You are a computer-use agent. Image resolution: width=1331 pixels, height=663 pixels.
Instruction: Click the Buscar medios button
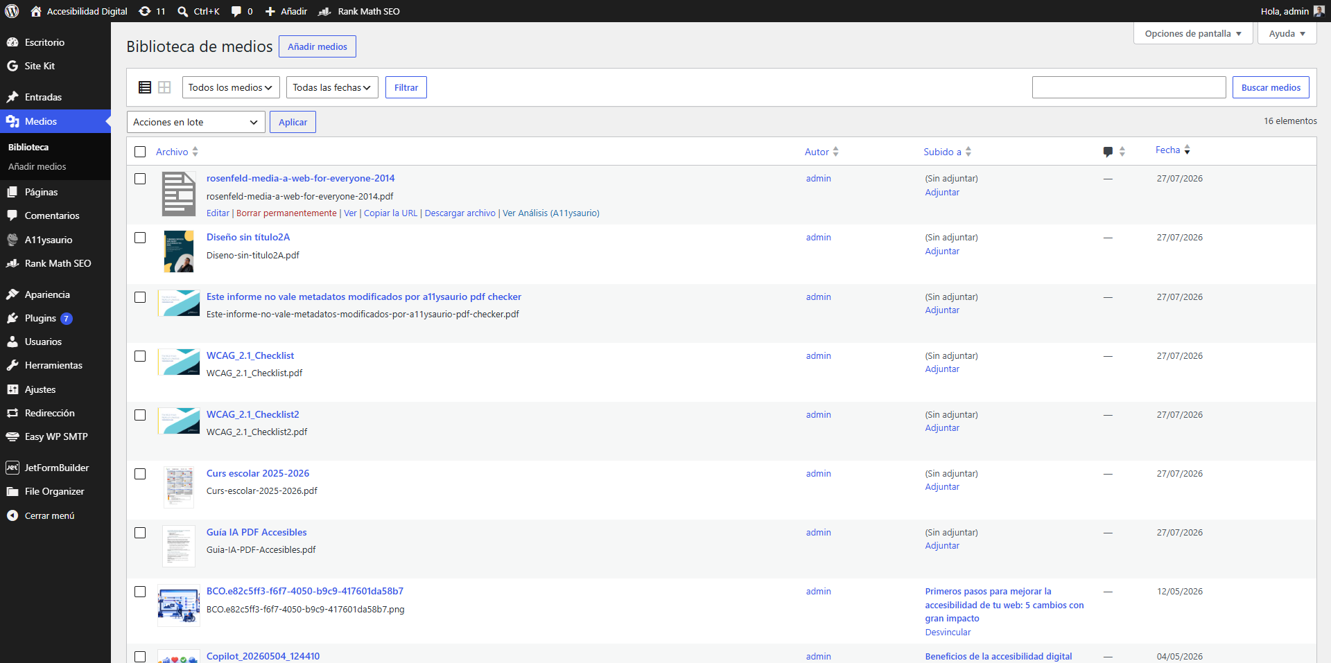(1271, 87)
